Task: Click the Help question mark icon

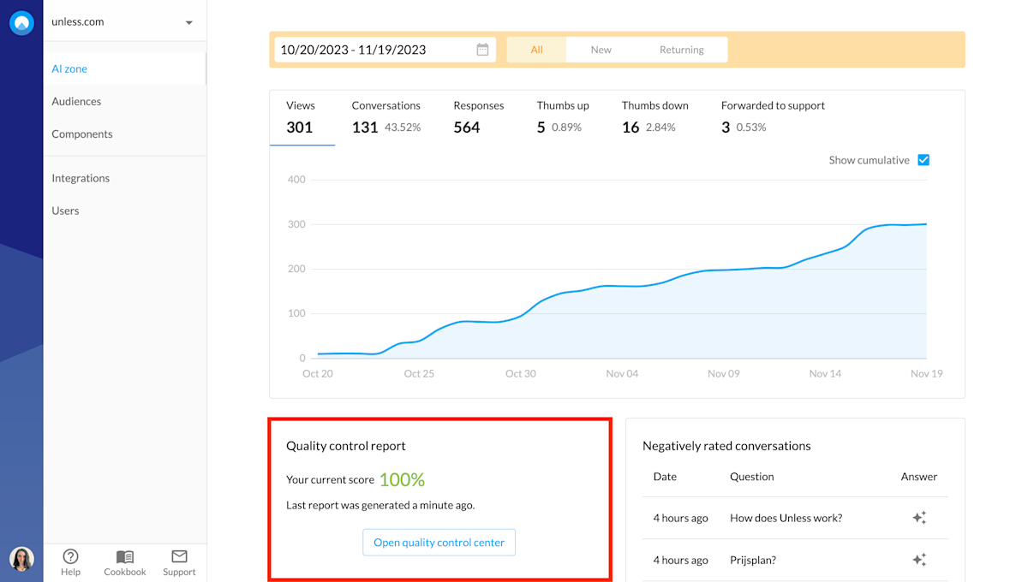Action: 70,556
